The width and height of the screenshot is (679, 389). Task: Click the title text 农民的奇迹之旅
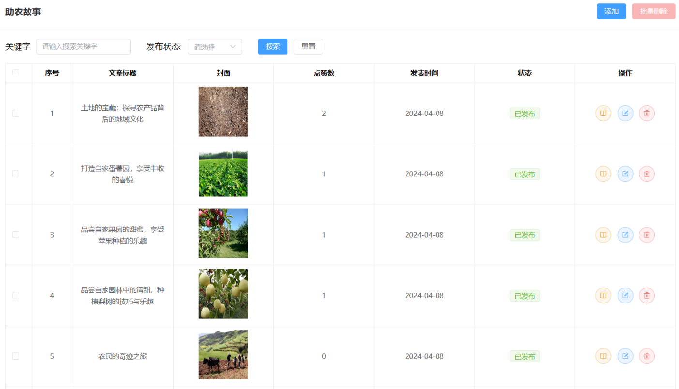point(122,356)
